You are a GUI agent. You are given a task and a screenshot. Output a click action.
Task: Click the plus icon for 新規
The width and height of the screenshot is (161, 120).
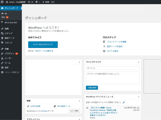click(43, 2)
